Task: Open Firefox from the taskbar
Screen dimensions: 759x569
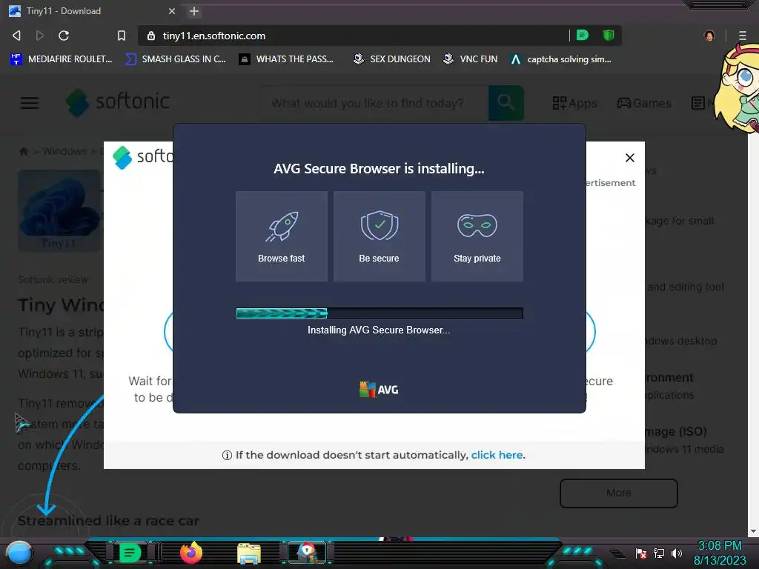Action: pyautogui.click(x=190, y=553)
